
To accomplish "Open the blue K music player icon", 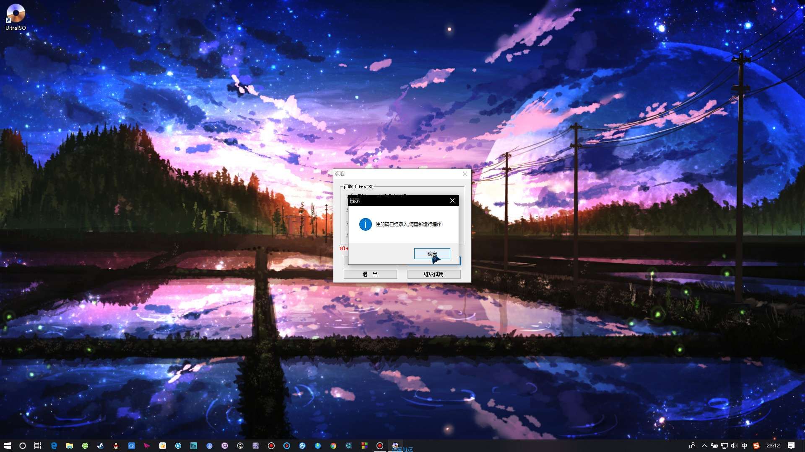I will pos(178,446).
